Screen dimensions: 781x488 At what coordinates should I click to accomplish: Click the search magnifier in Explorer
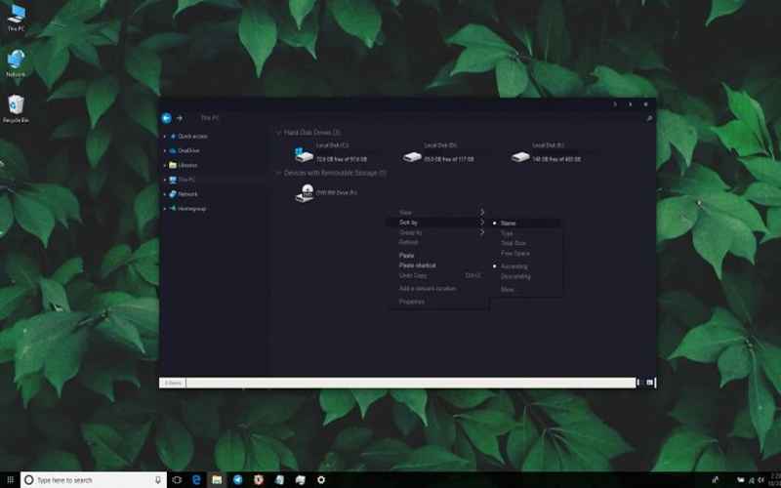tap(649, 118)
